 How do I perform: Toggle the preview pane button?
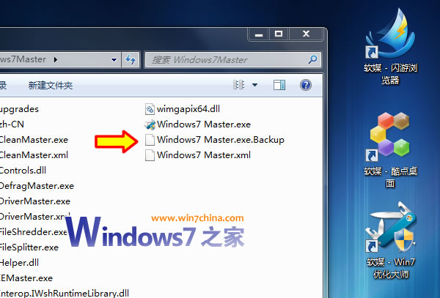pyautogui.click(x=279, y=85)
